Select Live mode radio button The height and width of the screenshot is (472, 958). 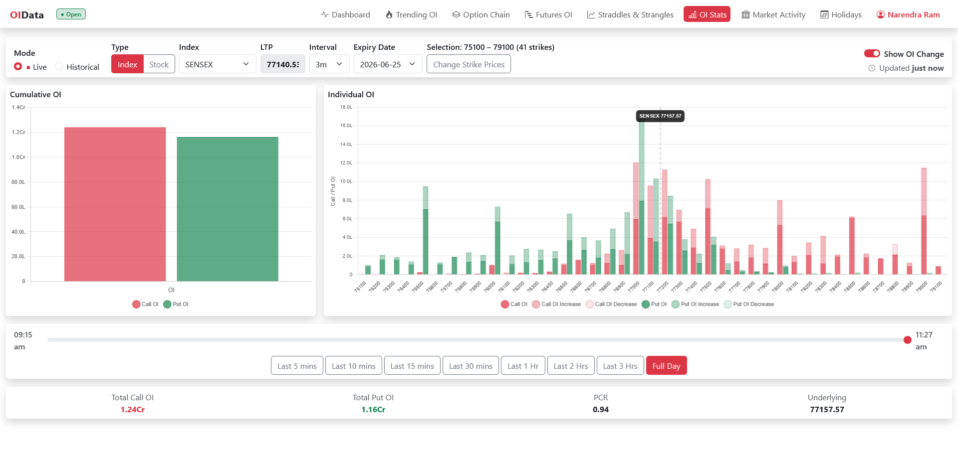18,67
